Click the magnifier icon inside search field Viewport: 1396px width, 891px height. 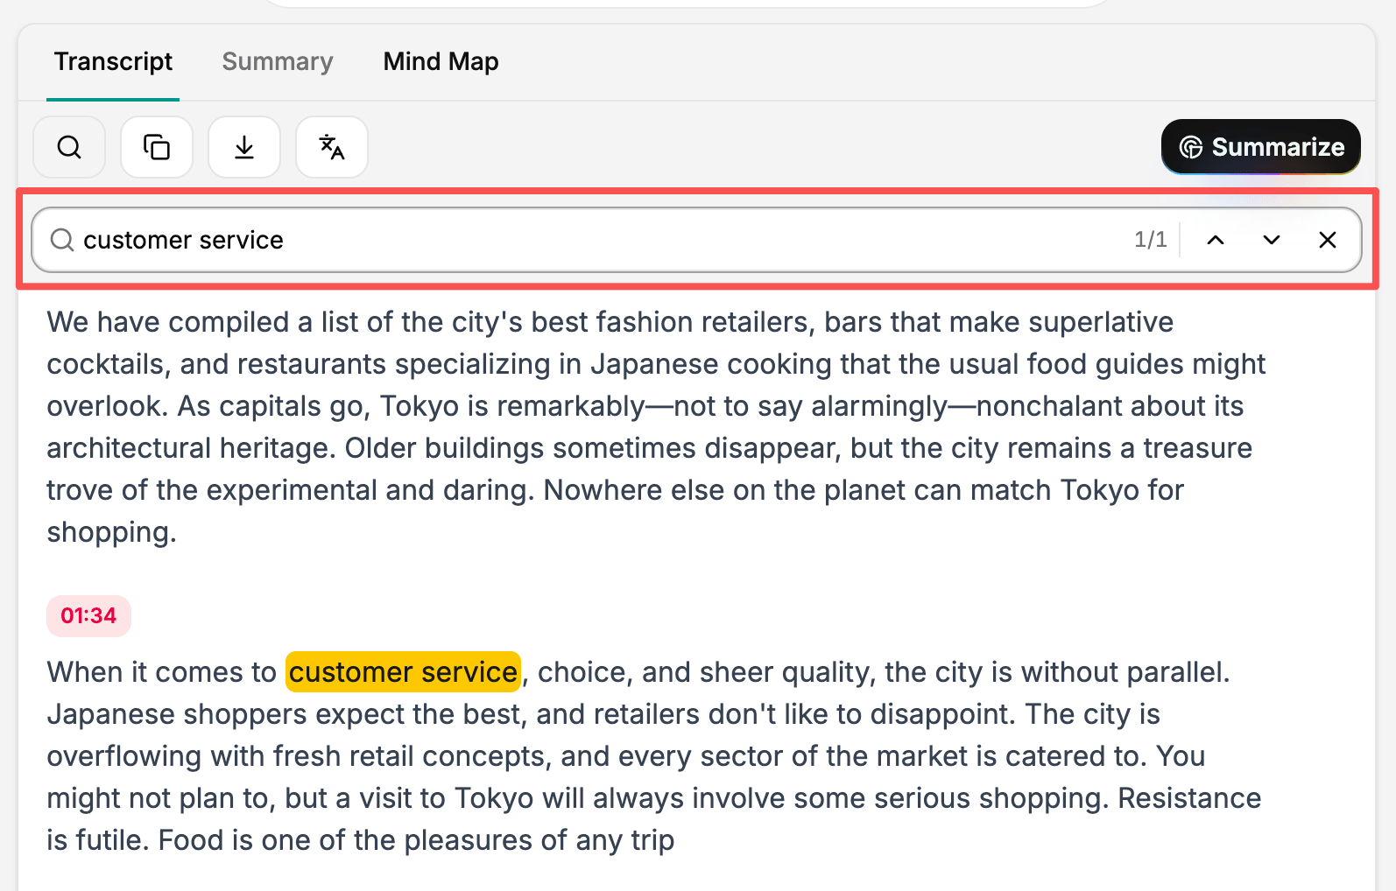pyautogui.click(x=62, y=240)
